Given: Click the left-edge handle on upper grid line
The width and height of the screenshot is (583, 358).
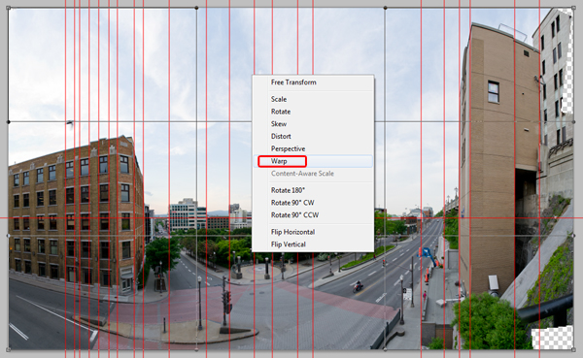Looking at the screenshot, I should pyautogui.click(x=9, y=122).
